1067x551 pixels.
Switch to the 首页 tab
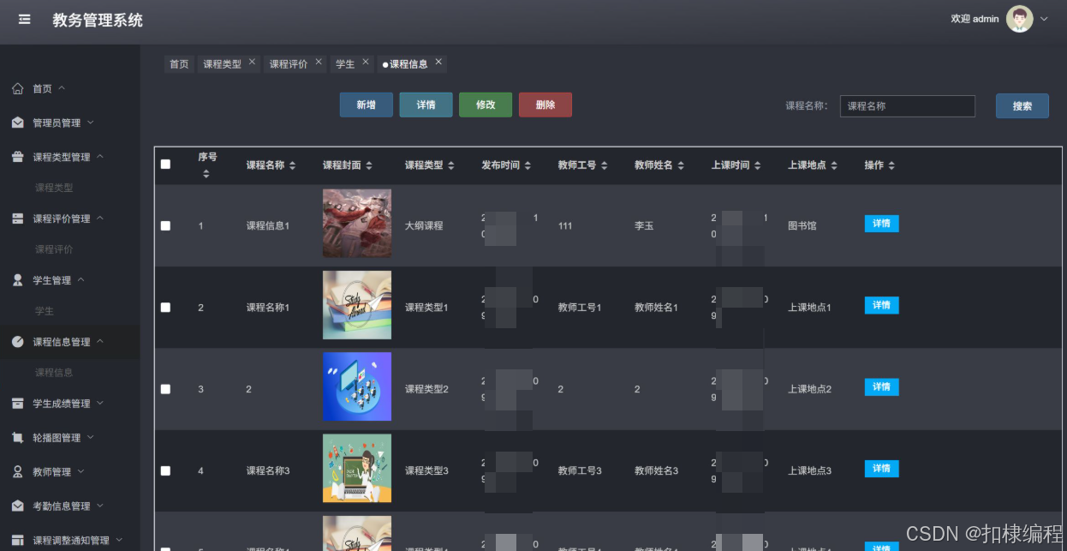pos(179,64)
